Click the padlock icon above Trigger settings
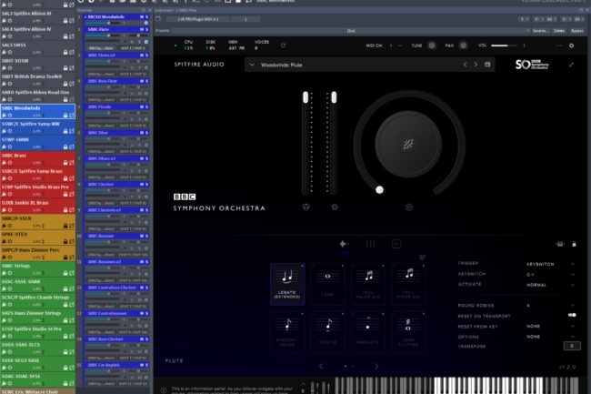Screen dimensions: 591x394 (x=573, y=244)
